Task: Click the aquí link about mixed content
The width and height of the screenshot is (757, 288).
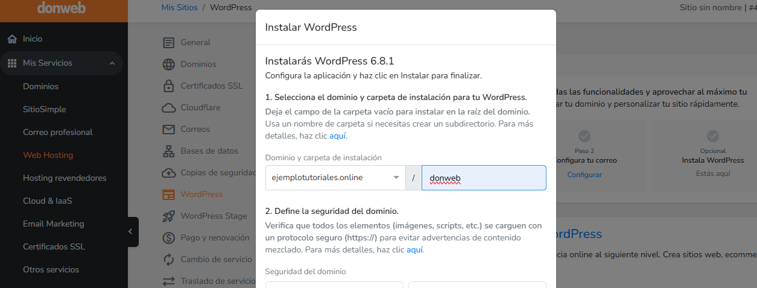Action: (415, 249)
